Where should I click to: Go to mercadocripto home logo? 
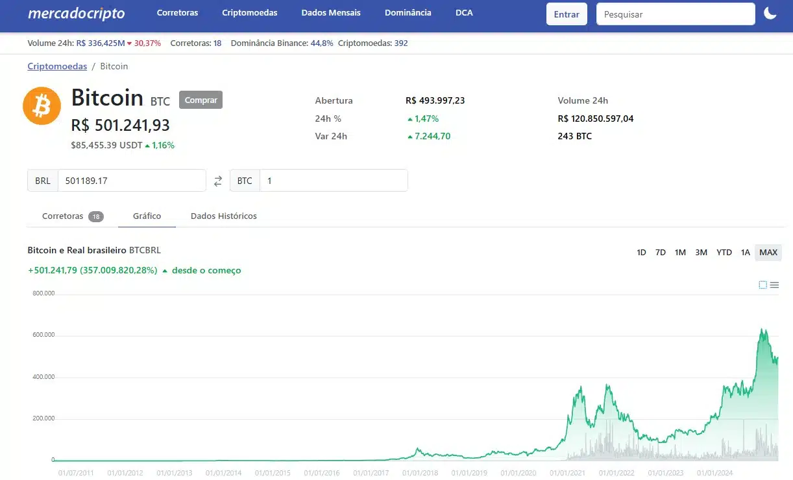pyautogui.click(x=76, y=13)
